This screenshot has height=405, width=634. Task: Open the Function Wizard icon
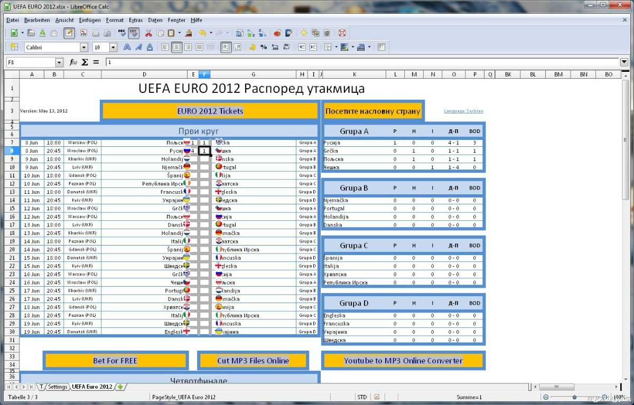[x=73, y=62]
